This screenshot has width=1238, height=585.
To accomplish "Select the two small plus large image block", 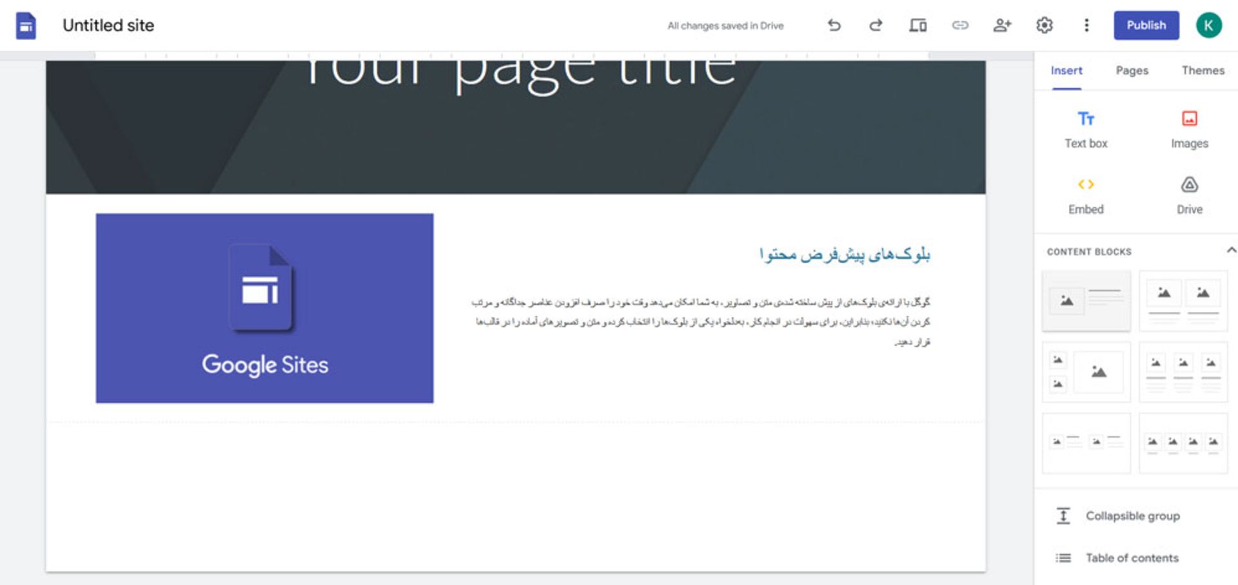I will pyautogui.click(x=1086, y=372).
